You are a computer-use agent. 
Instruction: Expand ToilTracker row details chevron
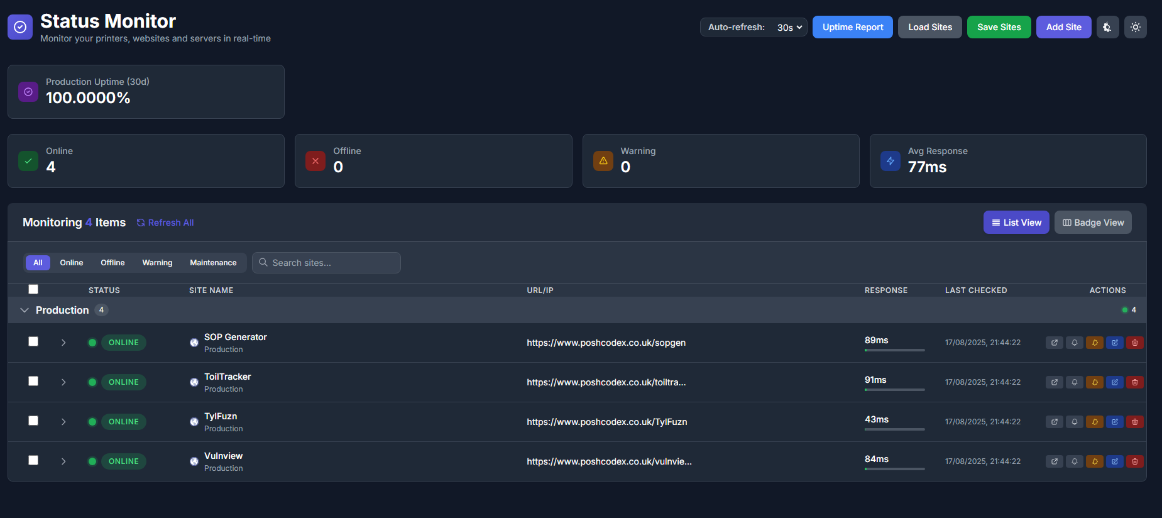coord(63,382)
